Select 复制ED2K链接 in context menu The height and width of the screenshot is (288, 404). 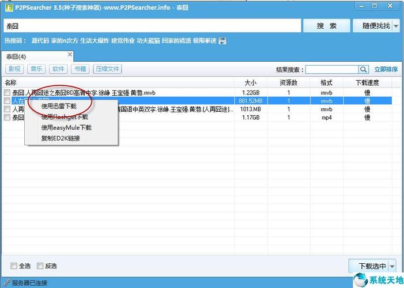click(x=61, y=138)
